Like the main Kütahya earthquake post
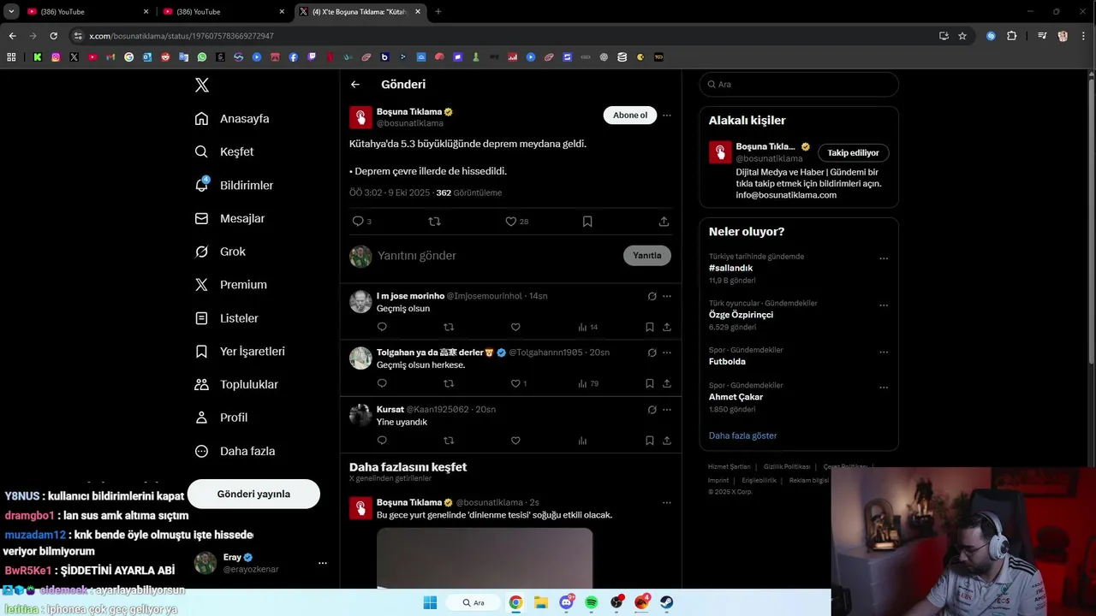This screenshot has height=616, width=1096. (511, 222)
